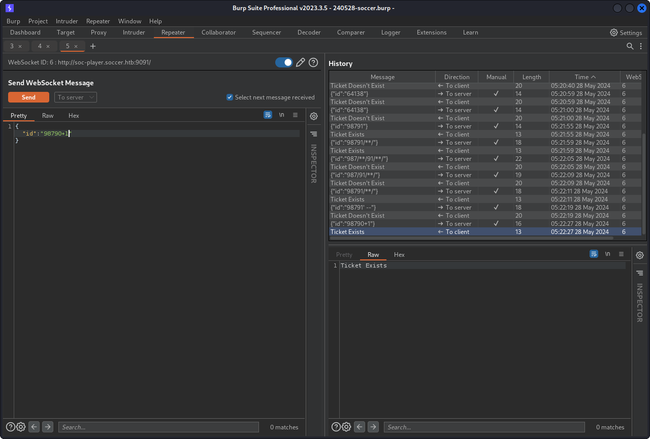Toggle word wrap icon in message editor
The image size is (650, 439).
(268, 115)
